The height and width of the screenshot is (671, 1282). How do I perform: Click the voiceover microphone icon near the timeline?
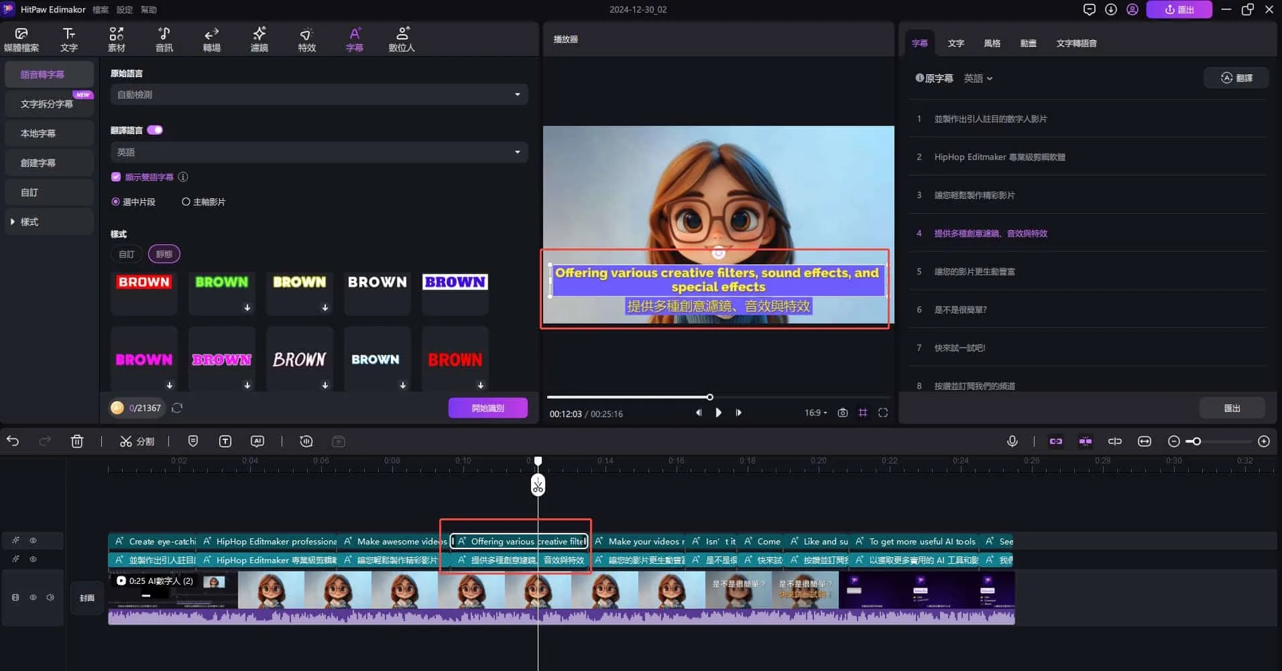pyautogui.click(x=1012, y=441)
